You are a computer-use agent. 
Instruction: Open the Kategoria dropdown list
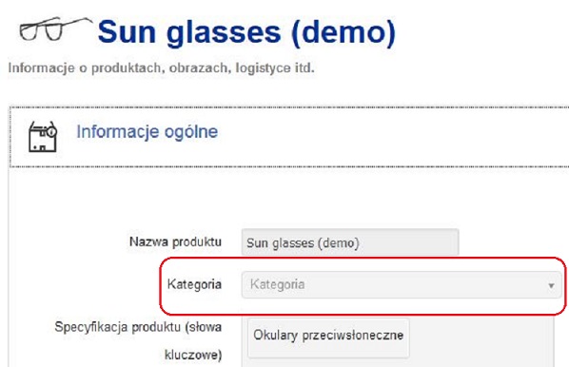[402, 285]
